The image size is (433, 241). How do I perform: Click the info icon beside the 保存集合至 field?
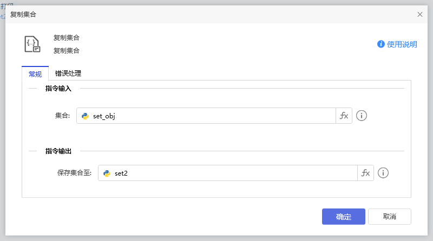[383, 173]
